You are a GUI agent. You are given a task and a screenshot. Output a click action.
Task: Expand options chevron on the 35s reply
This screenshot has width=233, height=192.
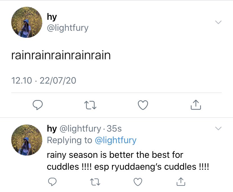tap(218, 128)
